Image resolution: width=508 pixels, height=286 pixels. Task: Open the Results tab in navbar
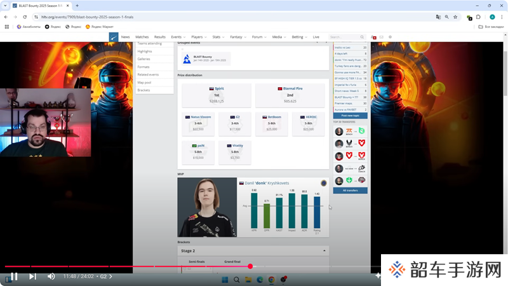tap(159, 37)
